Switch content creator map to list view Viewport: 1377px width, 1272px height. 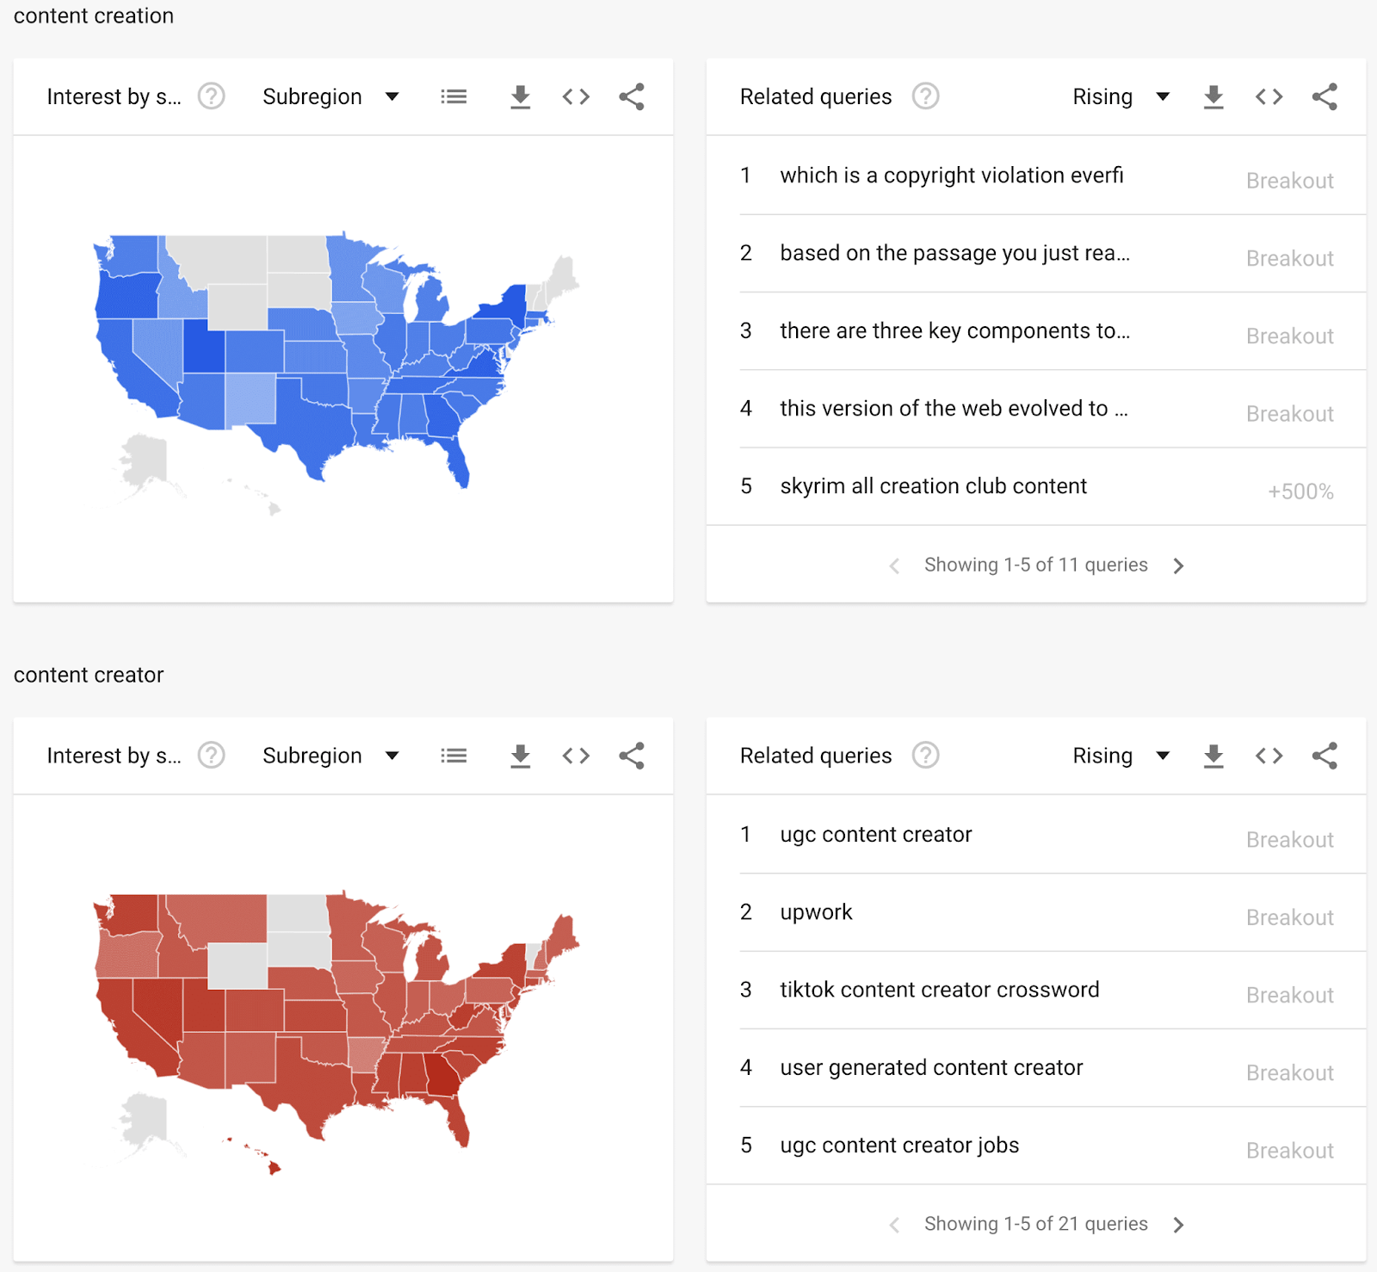[x=454, y=756]
